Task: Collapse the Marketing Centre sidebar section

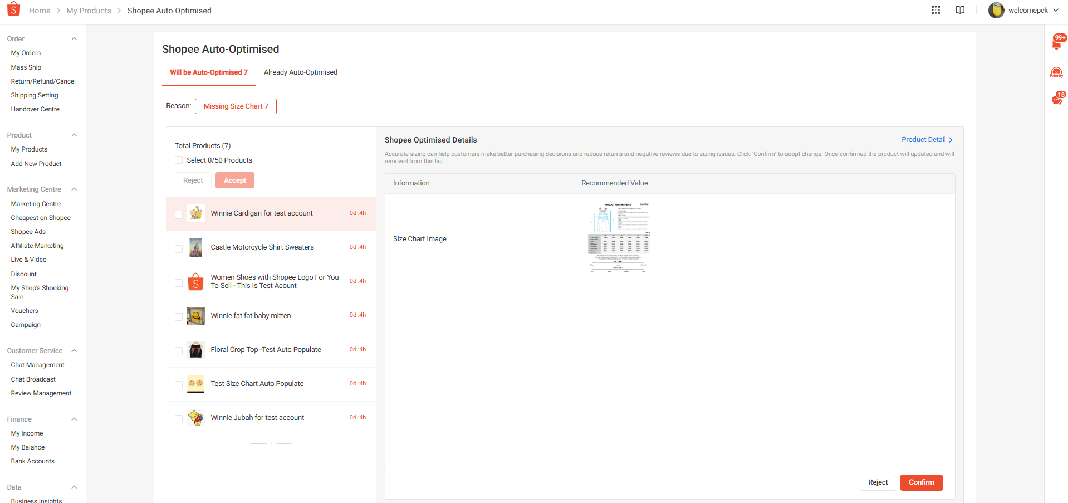Action: tap(74, 189)
